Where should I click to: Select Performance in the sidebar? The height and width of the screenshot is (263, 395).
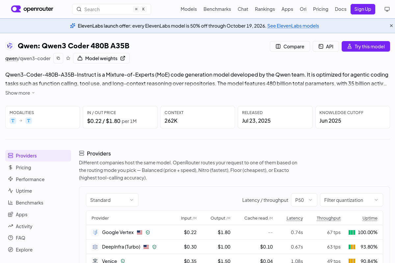coord(38,179)
